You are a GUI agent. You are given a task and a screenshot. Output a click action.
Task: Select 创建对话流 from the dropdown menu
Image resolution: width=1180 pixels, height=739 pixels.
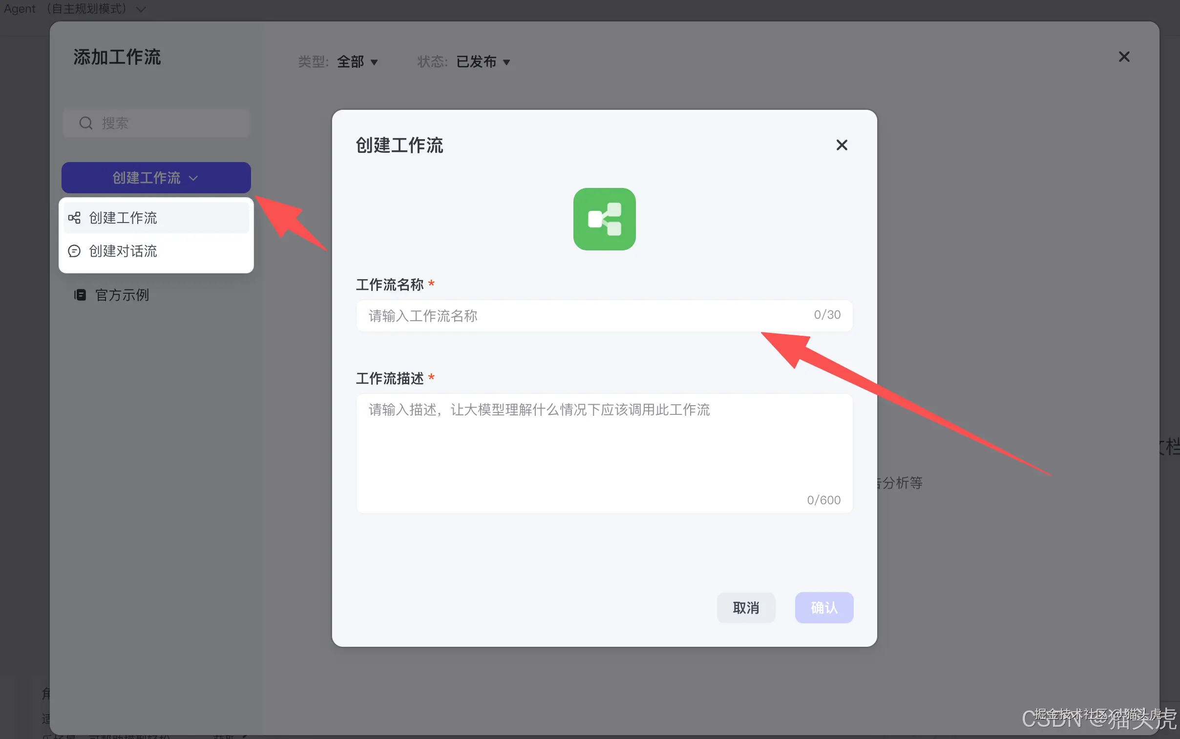pos(123,251)
